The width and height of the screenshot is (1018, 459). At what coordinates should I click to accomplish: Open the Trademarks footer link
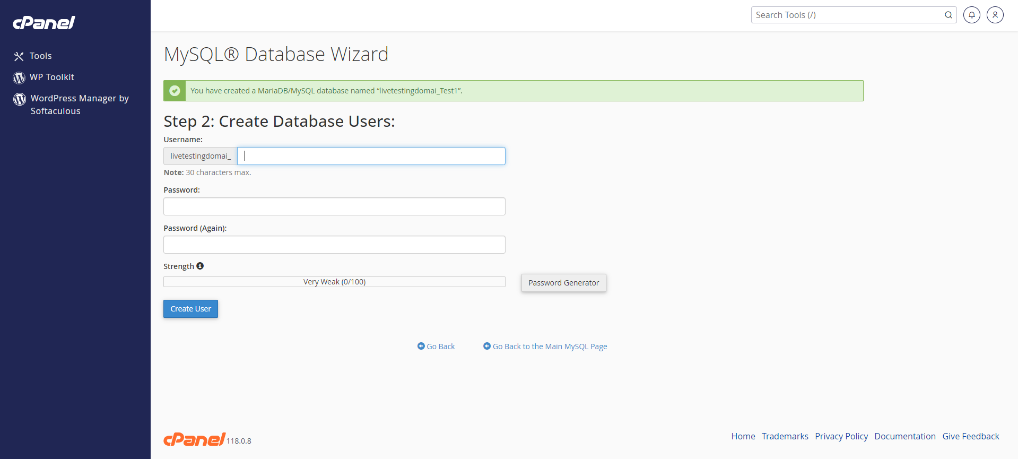(785, 436)
